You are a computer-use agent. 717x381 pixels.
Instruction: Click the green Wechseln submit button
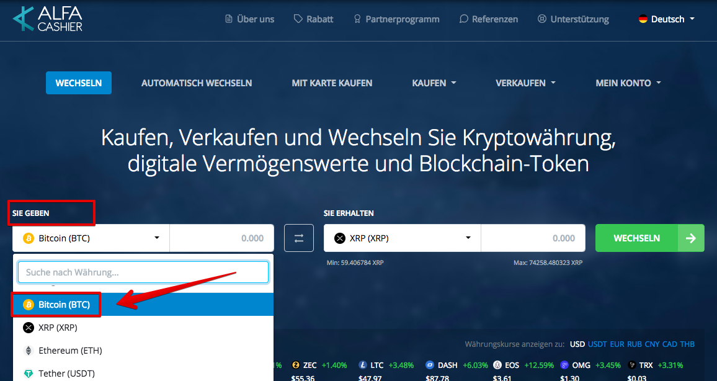tap(650, 238)
